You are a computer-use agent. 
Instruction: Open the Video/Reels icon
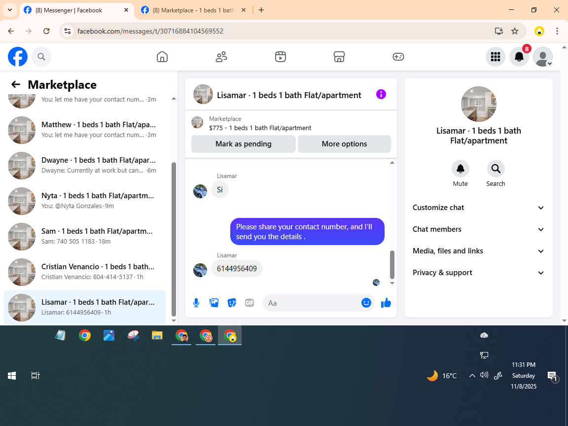coord(281,57)
